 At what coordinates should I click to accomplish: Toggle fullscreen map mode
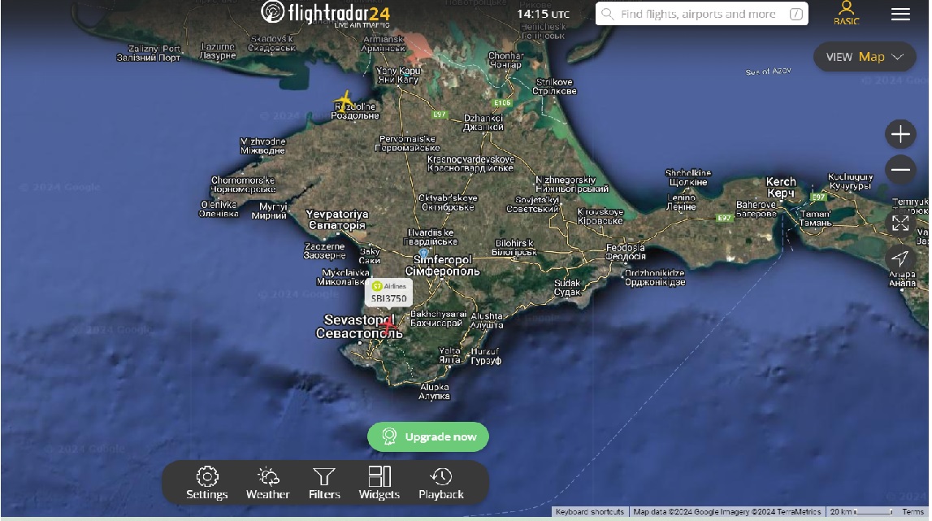[900, 223]
